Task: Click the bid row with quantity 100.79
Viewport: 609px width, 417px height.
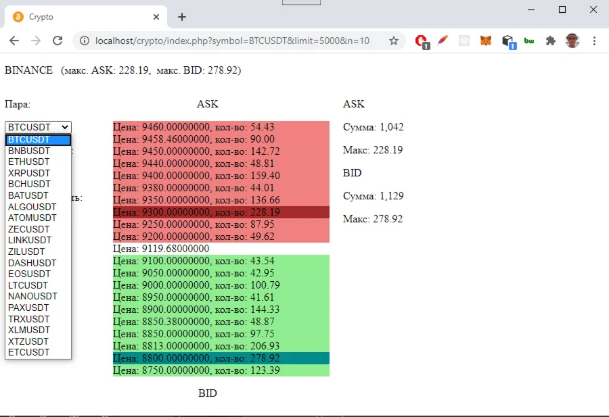Action: pyautogui.click(x=221, y=285)
